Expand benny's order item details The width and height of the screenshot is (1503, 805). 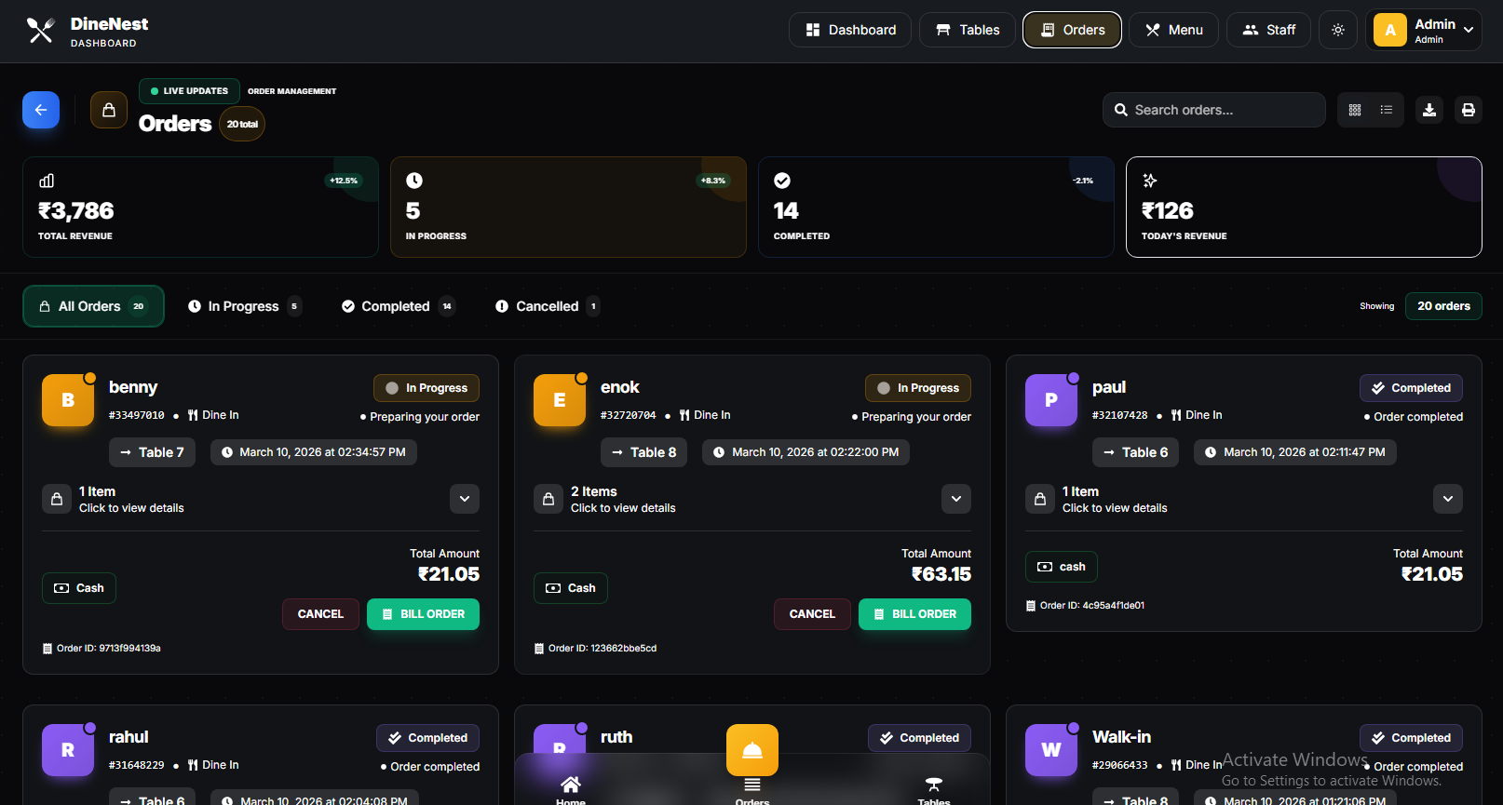point(465,499)
